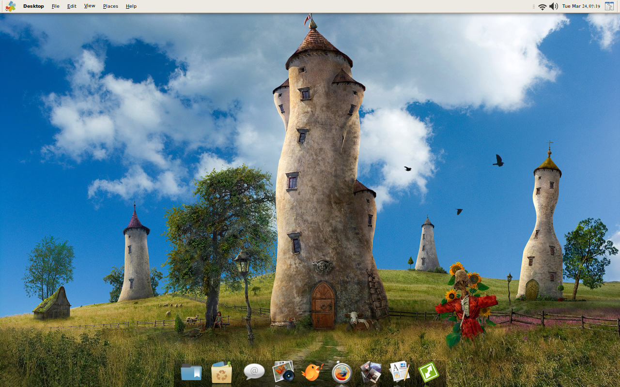
Task: Click the bold Desktop title label
Action: pos(33,6)
